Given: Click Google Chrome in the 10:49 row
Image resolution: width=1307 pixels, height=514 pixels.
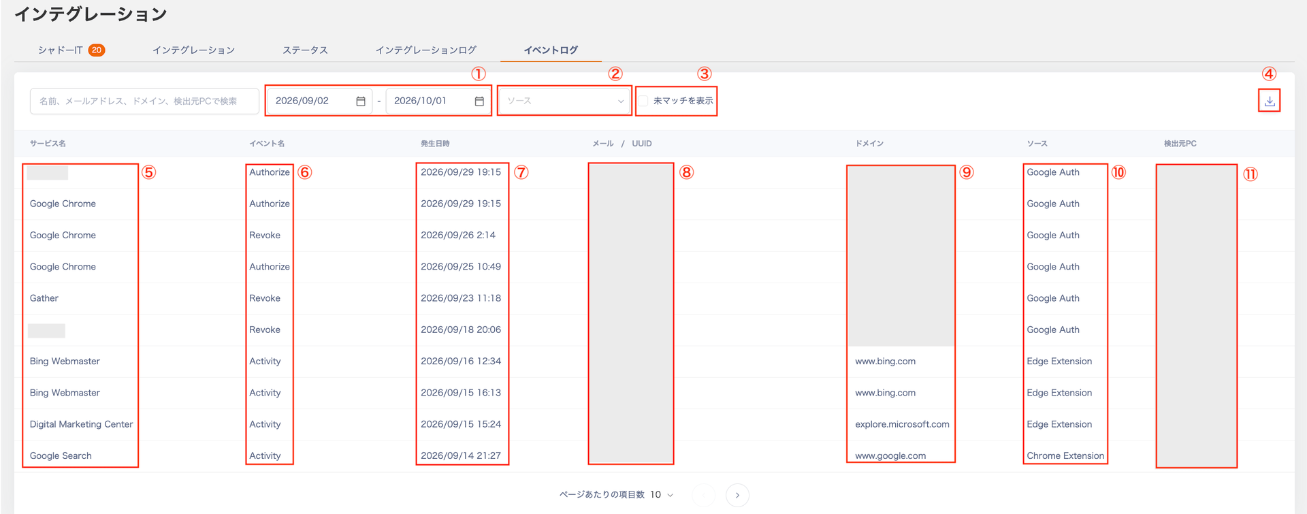Looking at the screenshot, I should pyautogui.click(x=63, y=267).
